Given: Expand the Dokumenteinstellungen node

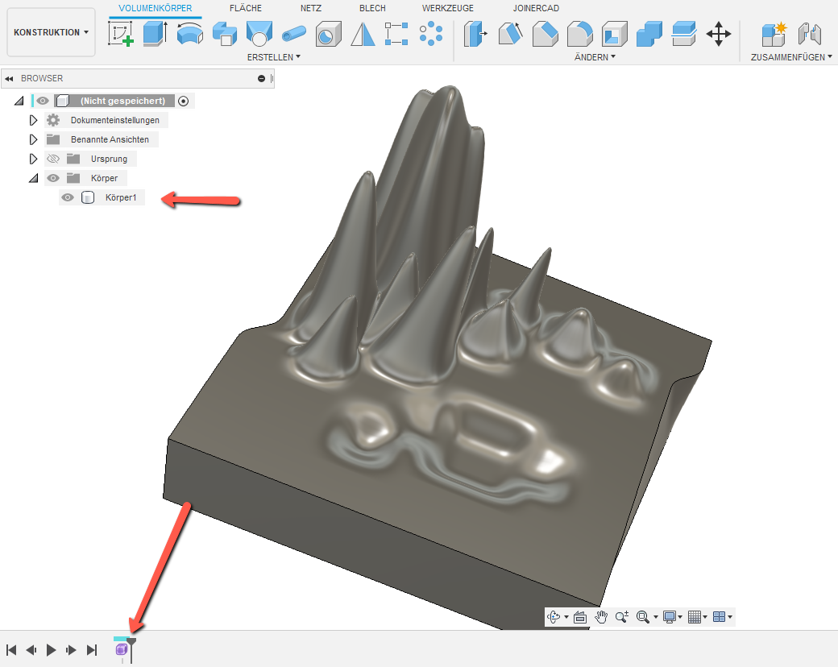Looking at the screenshot, I should (x=33, y=120).
